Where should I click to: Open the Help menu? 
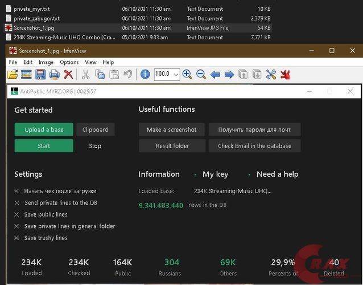click(108, 62)
